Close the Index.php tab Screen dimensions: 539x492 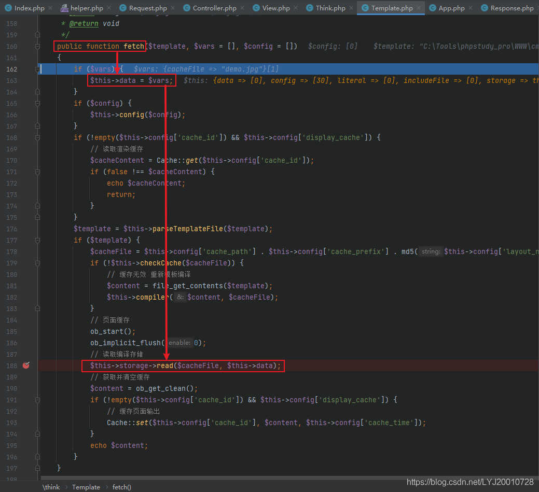(x=50, y=8)
